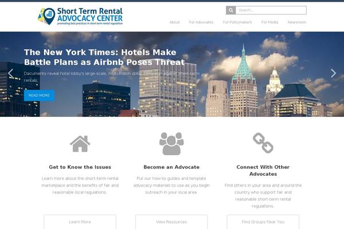Advance to the next slide with the right arrow
Viewport: 344px width, 229px height.
(333, 73)
